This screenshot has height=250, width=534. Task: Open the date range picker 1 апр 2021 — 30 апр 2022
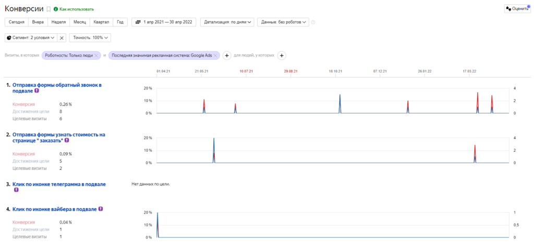click(164, 22)
